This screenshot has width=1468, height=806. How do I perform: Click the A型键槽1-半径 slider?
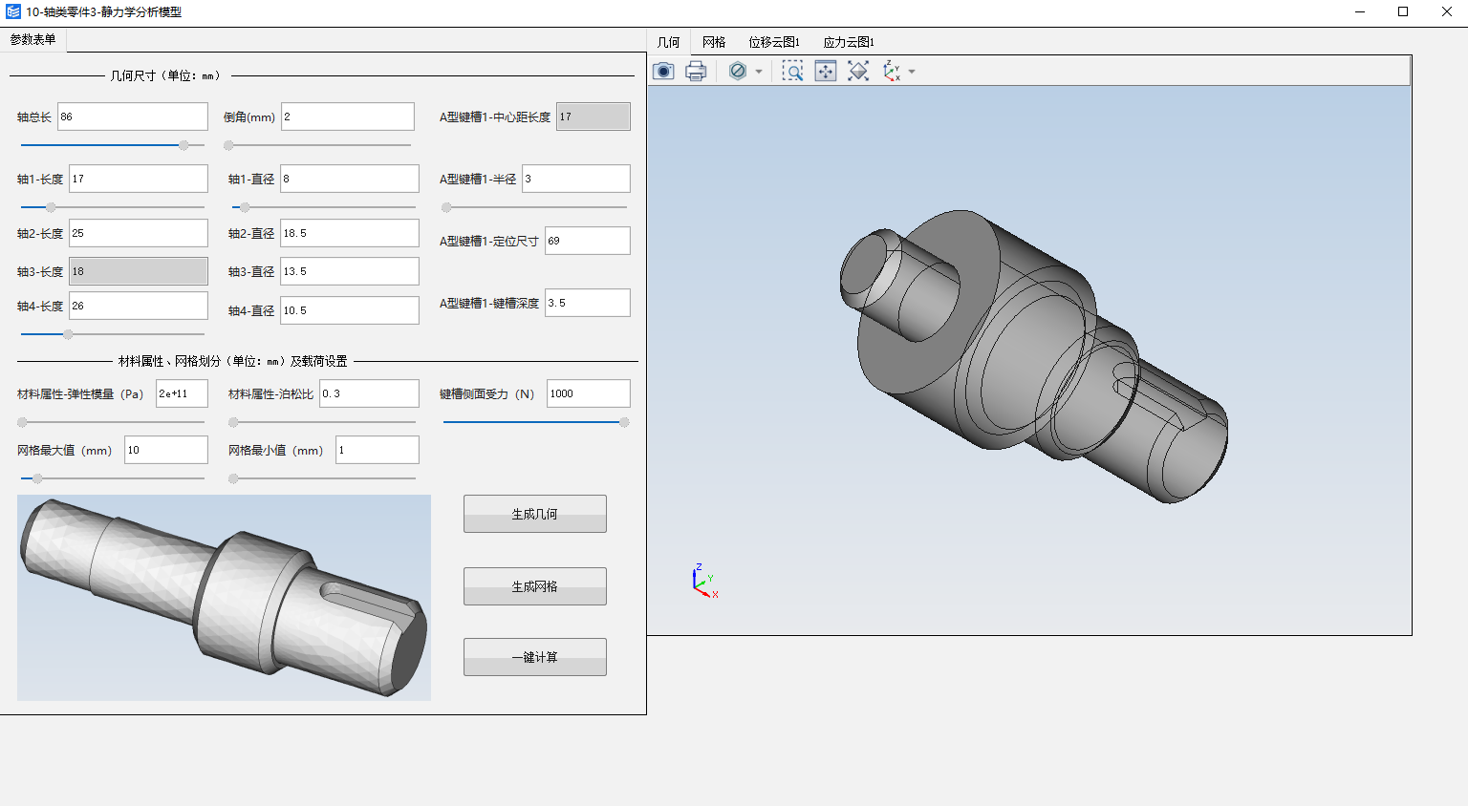(535, 207)
